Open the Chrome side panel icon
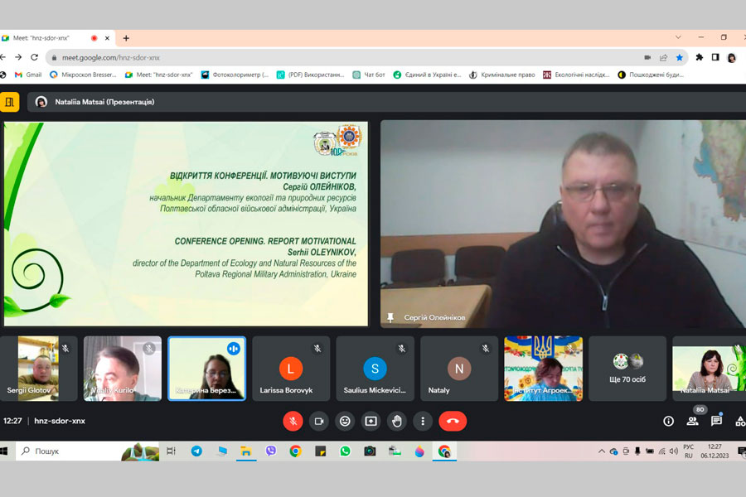The height and width of the screenshot is (497, 746). [715, 57]
